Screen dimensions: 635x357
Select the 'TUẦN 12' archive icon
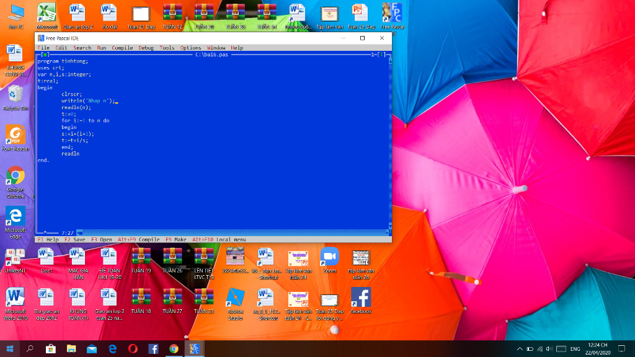pos(172,17)
